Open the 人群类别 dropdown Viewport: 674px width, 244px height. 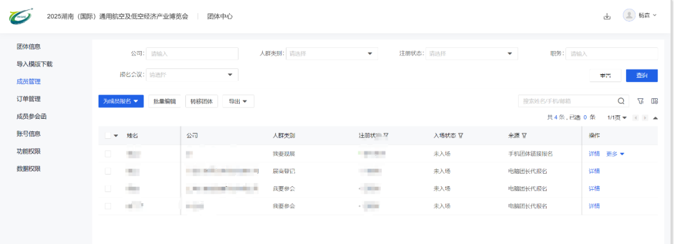[x=332, y=54]
